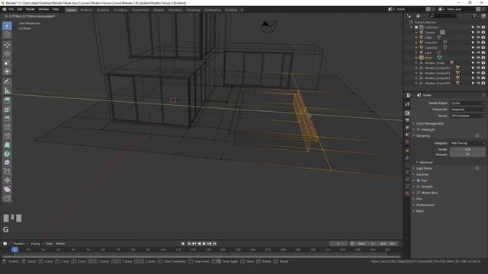The height and width of the screenshot is (274, 488).
Task: Switch to the Sculpting workspace tab
Action: pos(103,10)
